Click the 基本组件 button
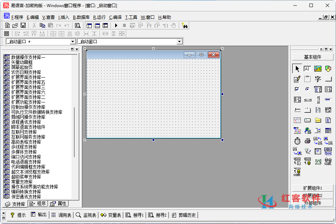Screen dimensions: 336x224 (x=313, y=57)
